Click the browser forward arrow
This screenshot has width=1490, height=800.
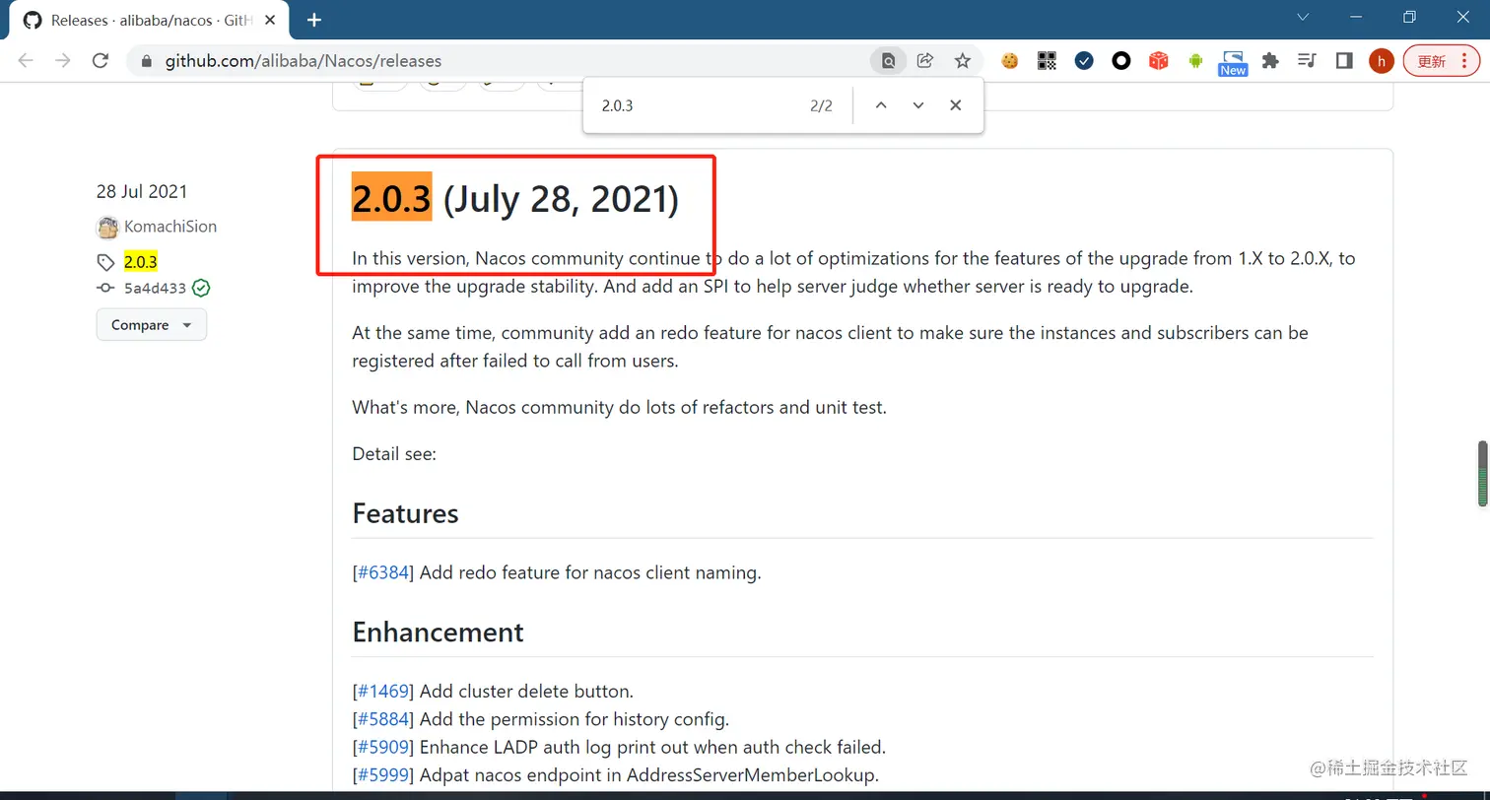63,60
